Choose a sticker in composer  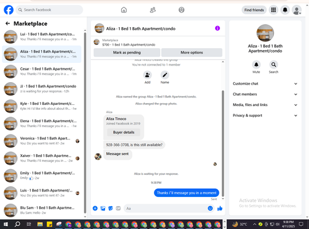(111, 209)
